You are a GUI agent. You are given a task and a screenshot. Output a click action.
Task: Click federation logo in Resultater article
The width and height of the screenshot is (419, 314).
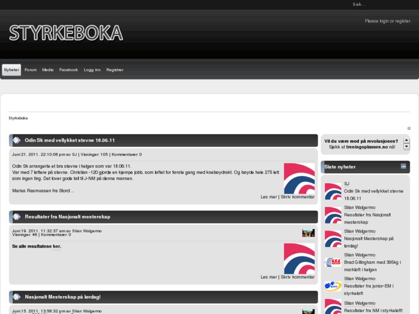point(299,259)
